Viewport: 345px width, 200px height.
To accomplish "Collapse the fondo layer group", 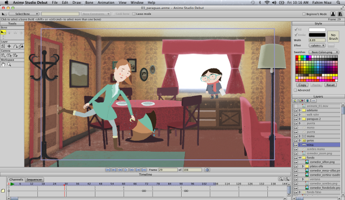I will click(x=300, y=158).
